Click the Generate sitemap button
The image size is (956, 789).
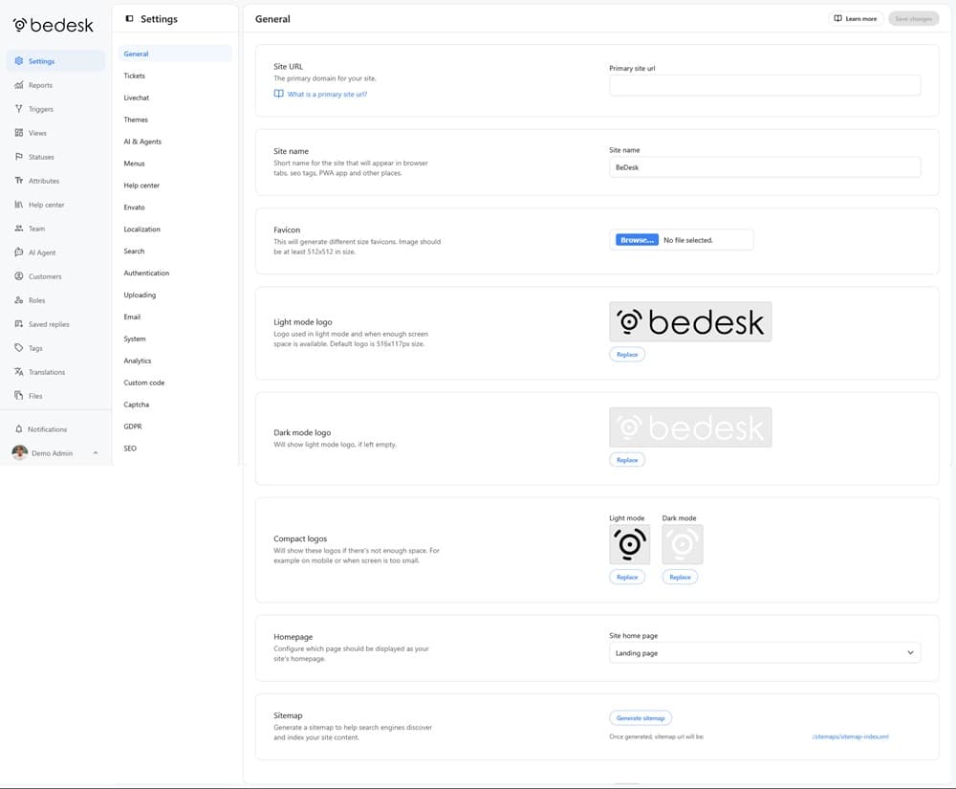pyautogui.click(x=641, y=717)
